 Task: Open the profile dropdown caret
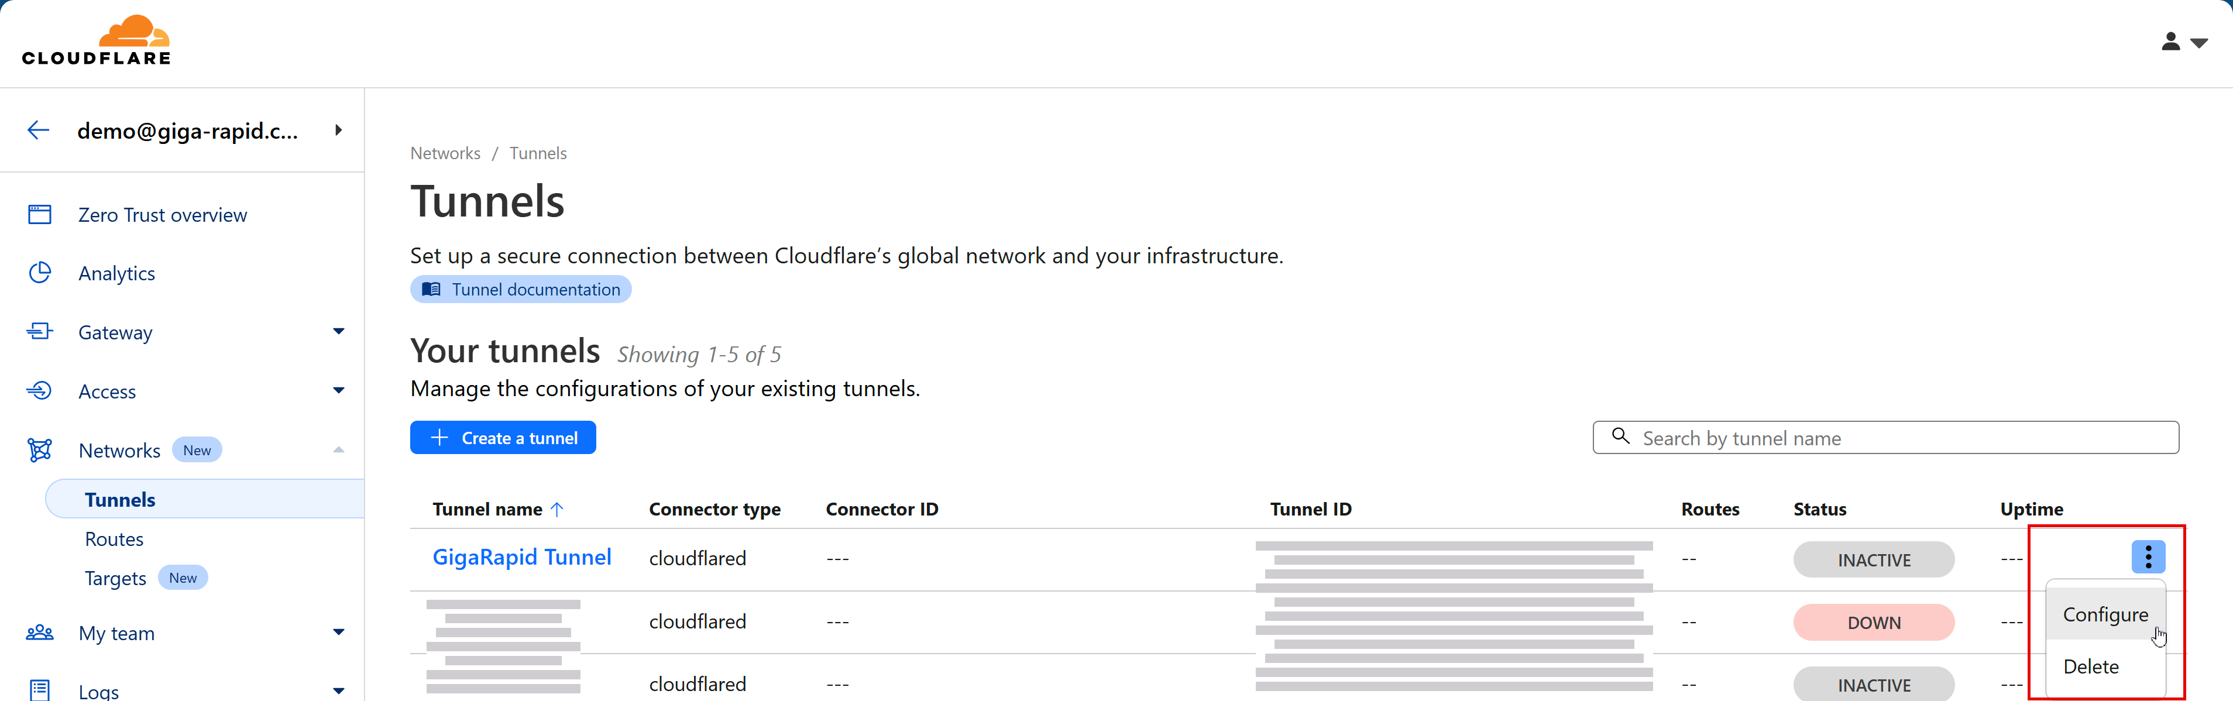(x=2198, y=43)
